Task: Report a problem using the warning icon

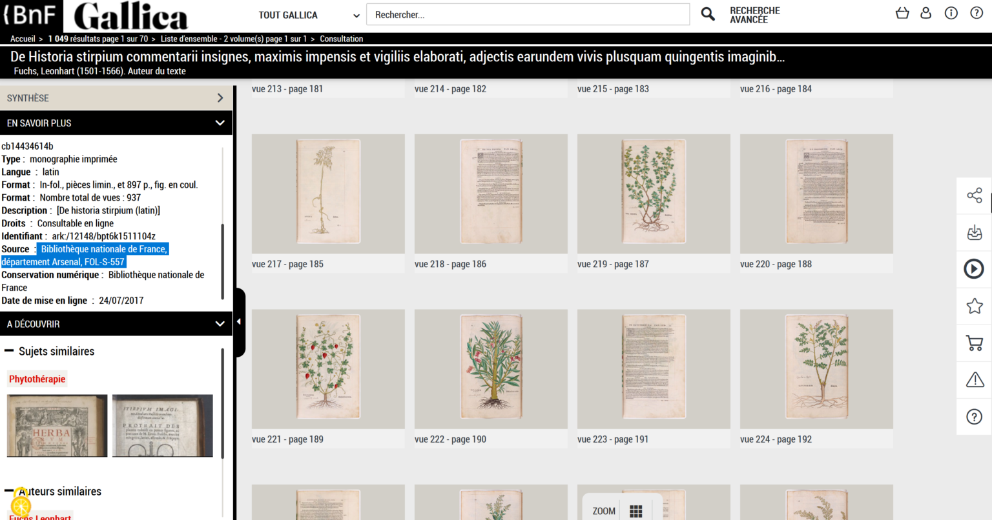Action: click(973, 379)
